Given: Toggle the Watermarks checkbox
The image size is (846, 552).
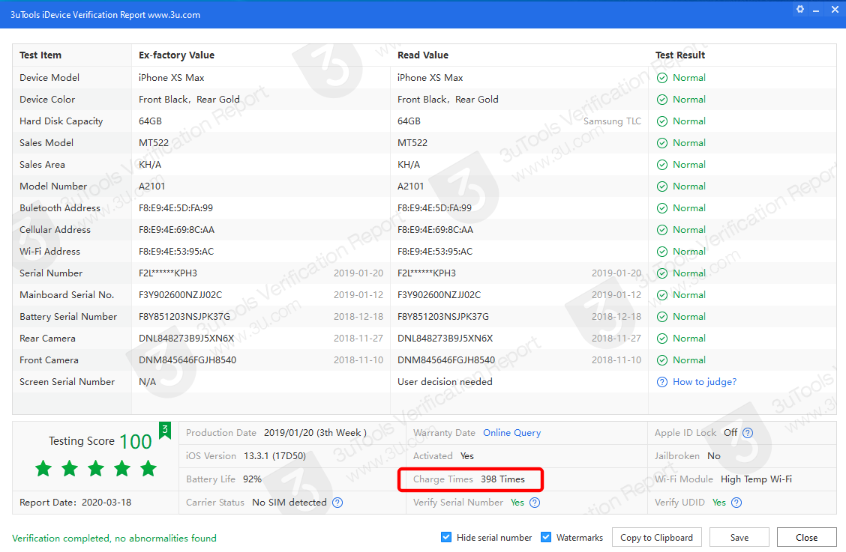Looking at the screenshot, I should 546,537.
